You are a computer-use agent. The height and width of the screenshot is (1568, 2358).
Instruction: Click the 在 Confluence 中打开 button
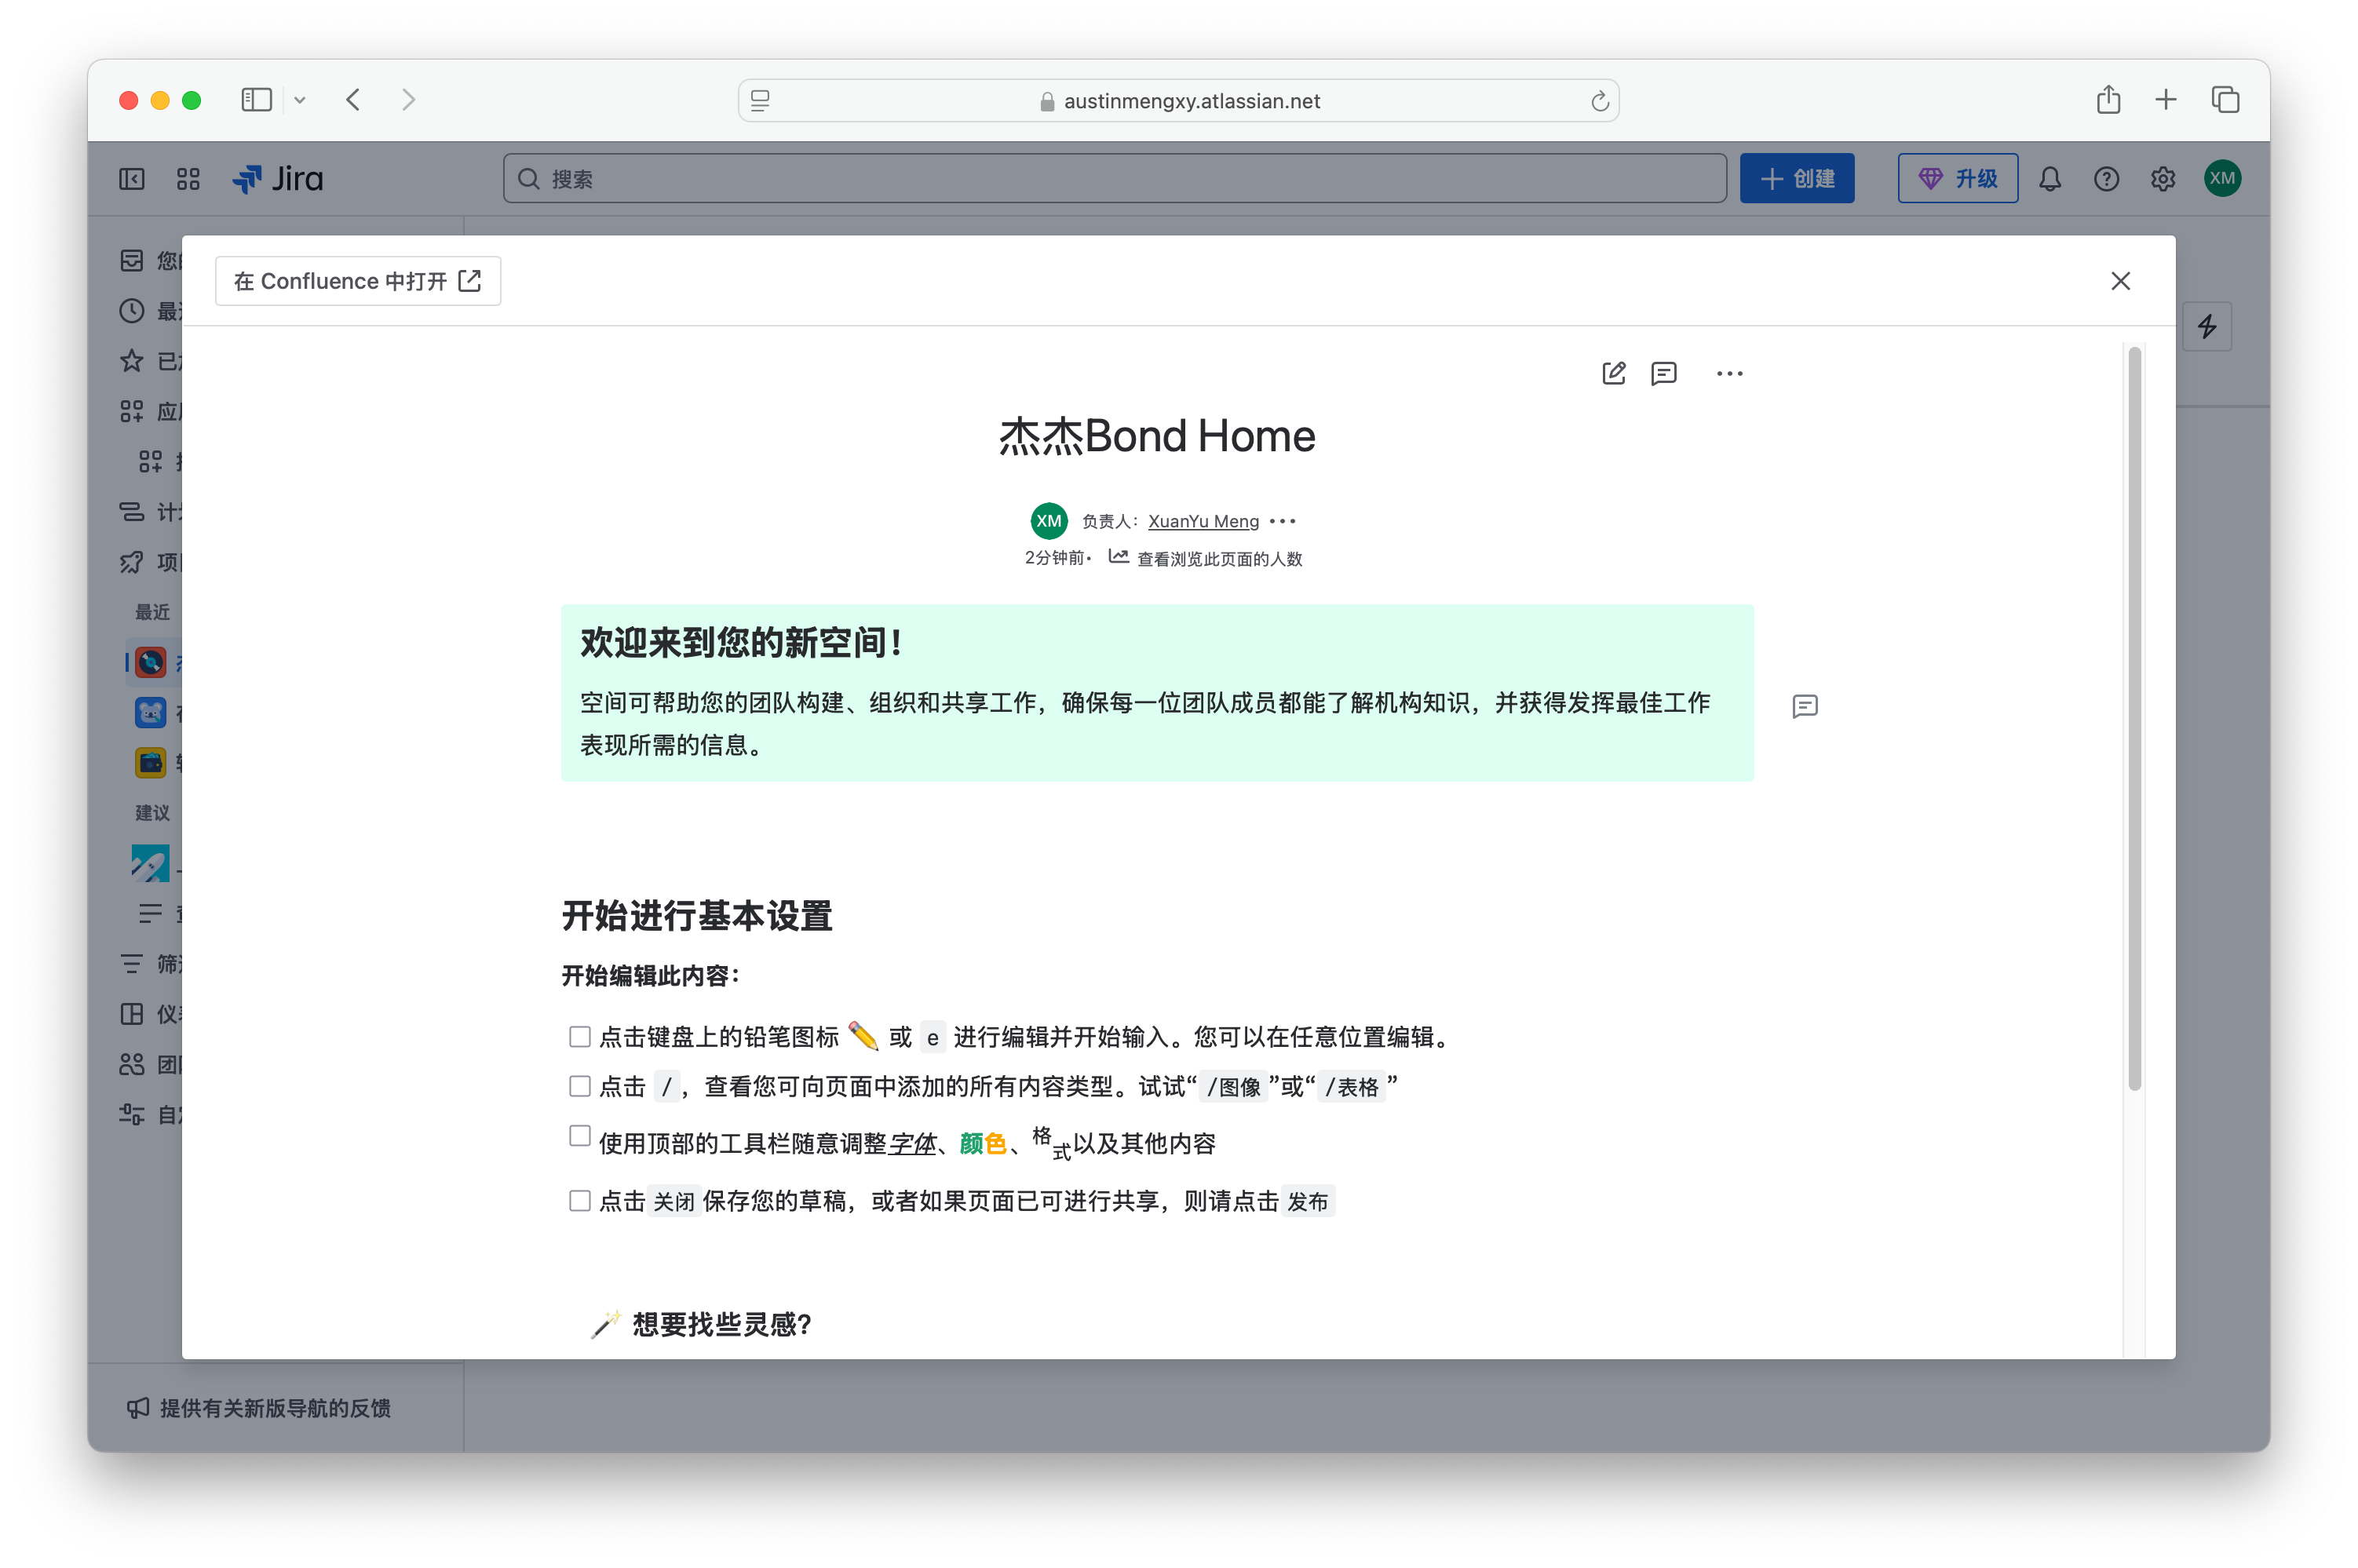pyautogui.click(x=357, y=281)
